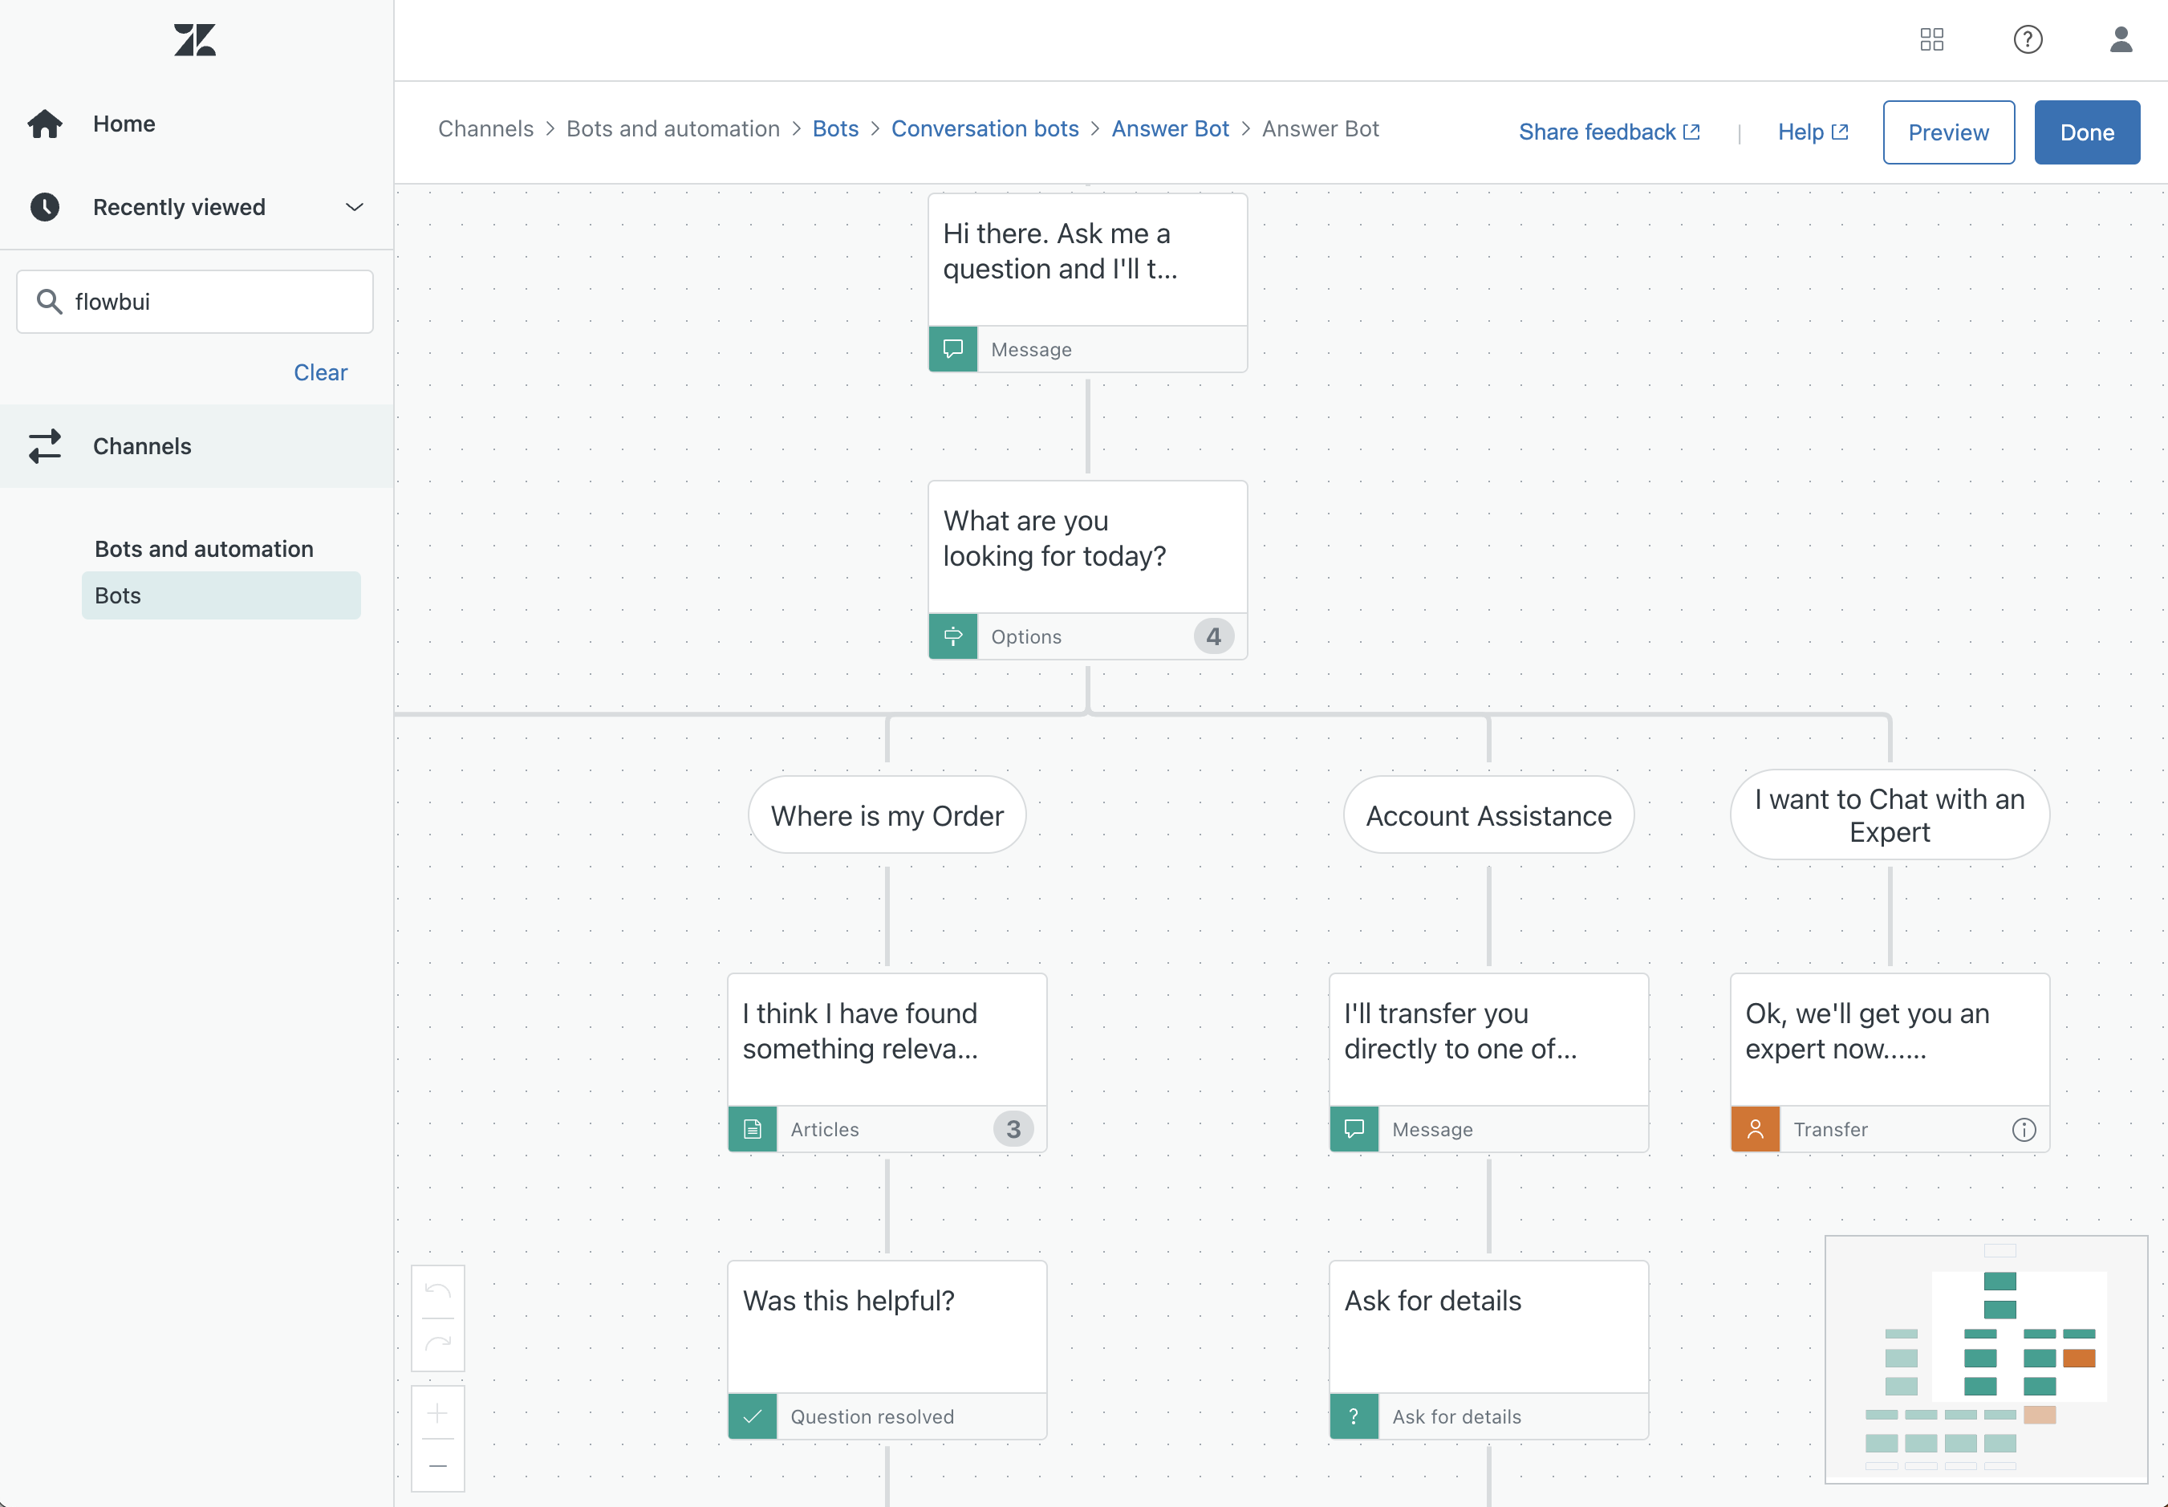Click the Clear search link
The width and height of the screenshot is (2168, 1507).
(320, 372)
